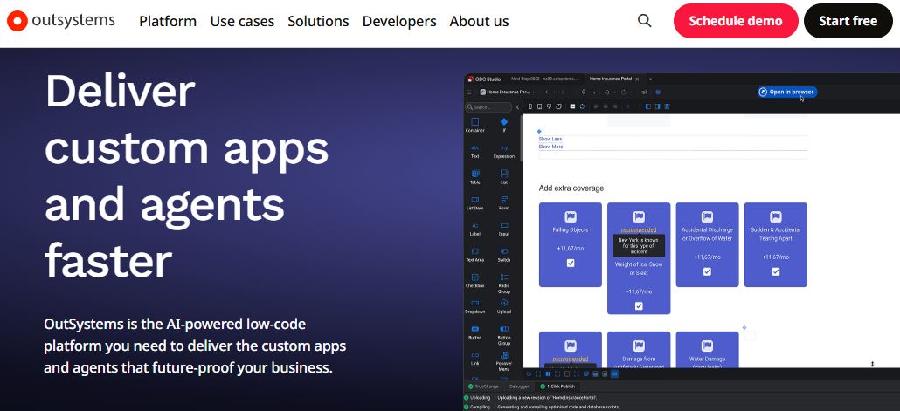Select the Upload widget
This screenshot has width=900, height=411.
504,306
